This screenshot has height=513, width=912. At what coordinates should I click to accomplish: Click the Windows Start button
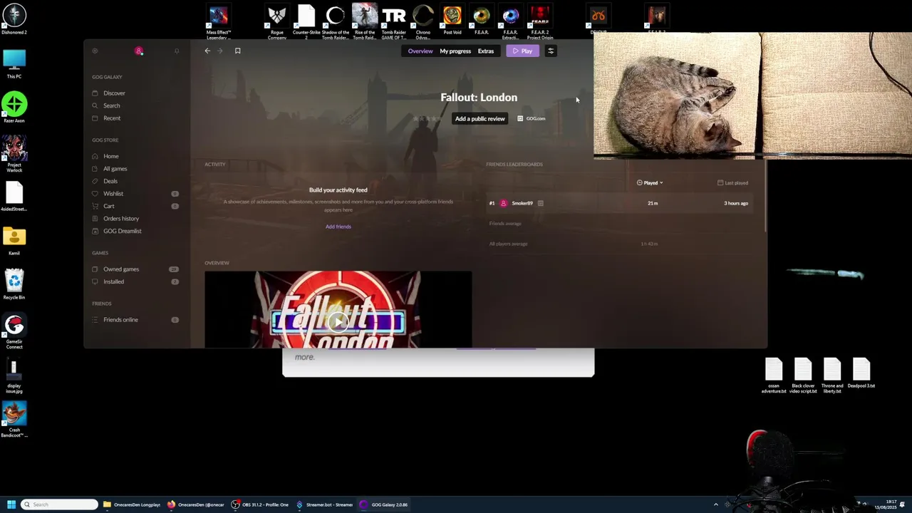tap(11, 504)
